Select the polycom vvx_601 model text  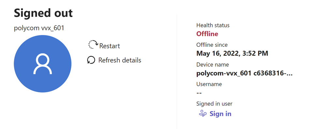[x=39, y=28]
